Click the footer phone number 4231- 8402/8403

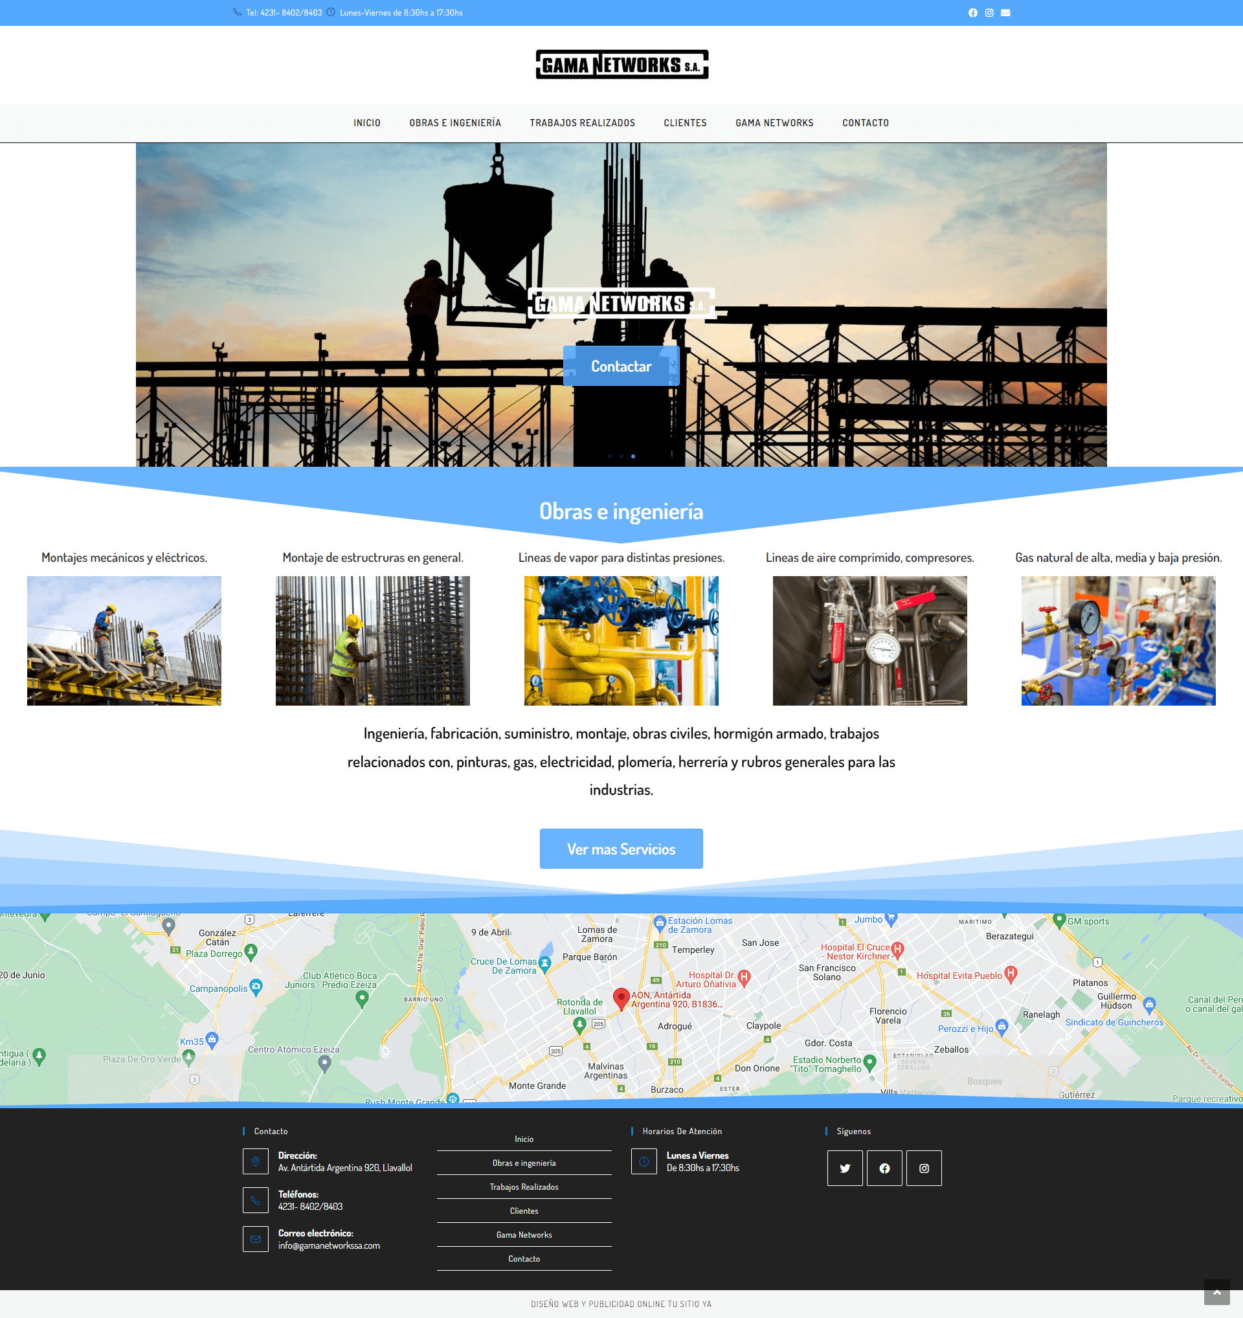click(x=310, y=1206)
